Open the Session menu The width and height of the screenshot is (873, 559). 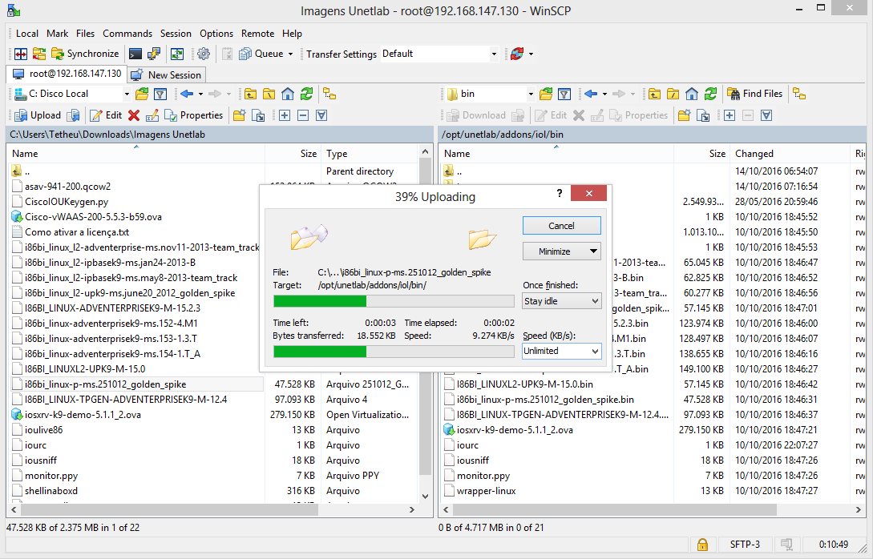pyautogui.click(x=176, y=34)
